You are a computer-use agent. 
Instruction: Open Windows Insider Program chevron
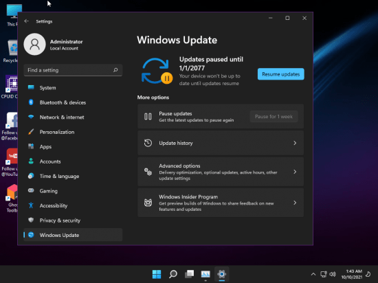click(x=295, y=203)
